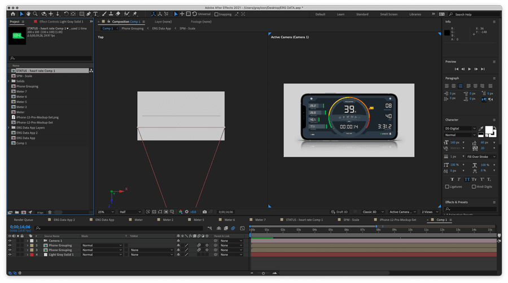The height and width of the screenshot is (283, 508).
Task: Select the Rectangle shape tool
Action: (82, 14)
